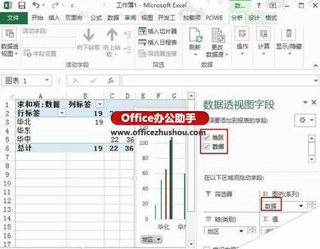320x249 pixels.
Task: Open the Help question mark icon
Action: click(x=259, y=6)
